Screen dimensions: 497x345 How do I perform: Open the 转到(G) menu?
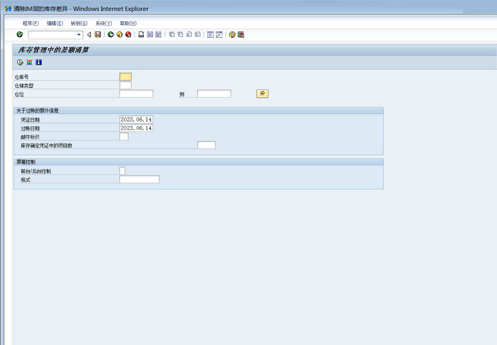(79, 23)
